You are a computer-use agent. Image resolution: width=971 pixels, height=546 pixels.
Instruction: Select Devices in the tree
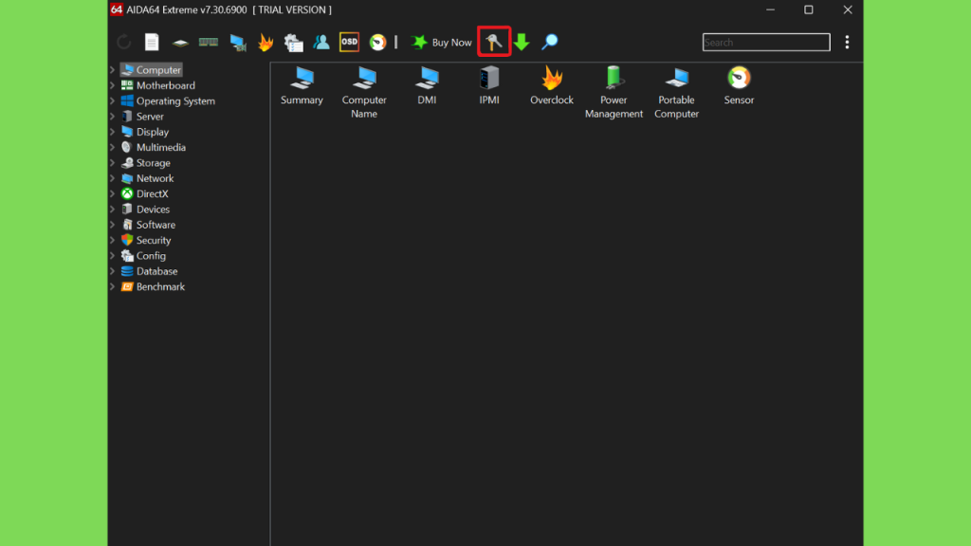coord(145,209)
